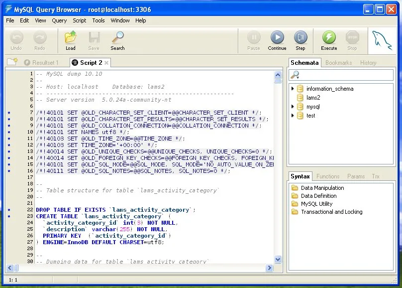Open the Script menu
The image size is (402, 288).
(x=79, y=20)
